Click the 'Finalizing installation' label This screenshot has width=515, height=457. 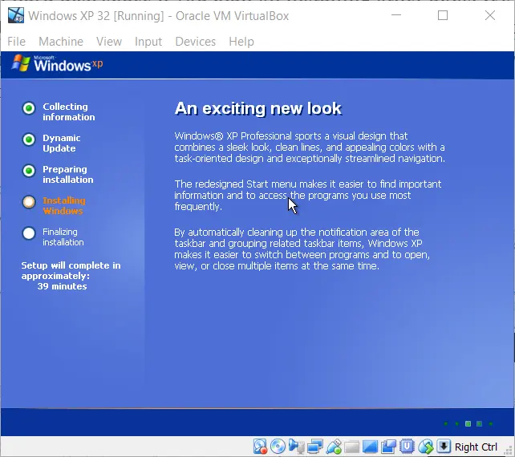63,237
